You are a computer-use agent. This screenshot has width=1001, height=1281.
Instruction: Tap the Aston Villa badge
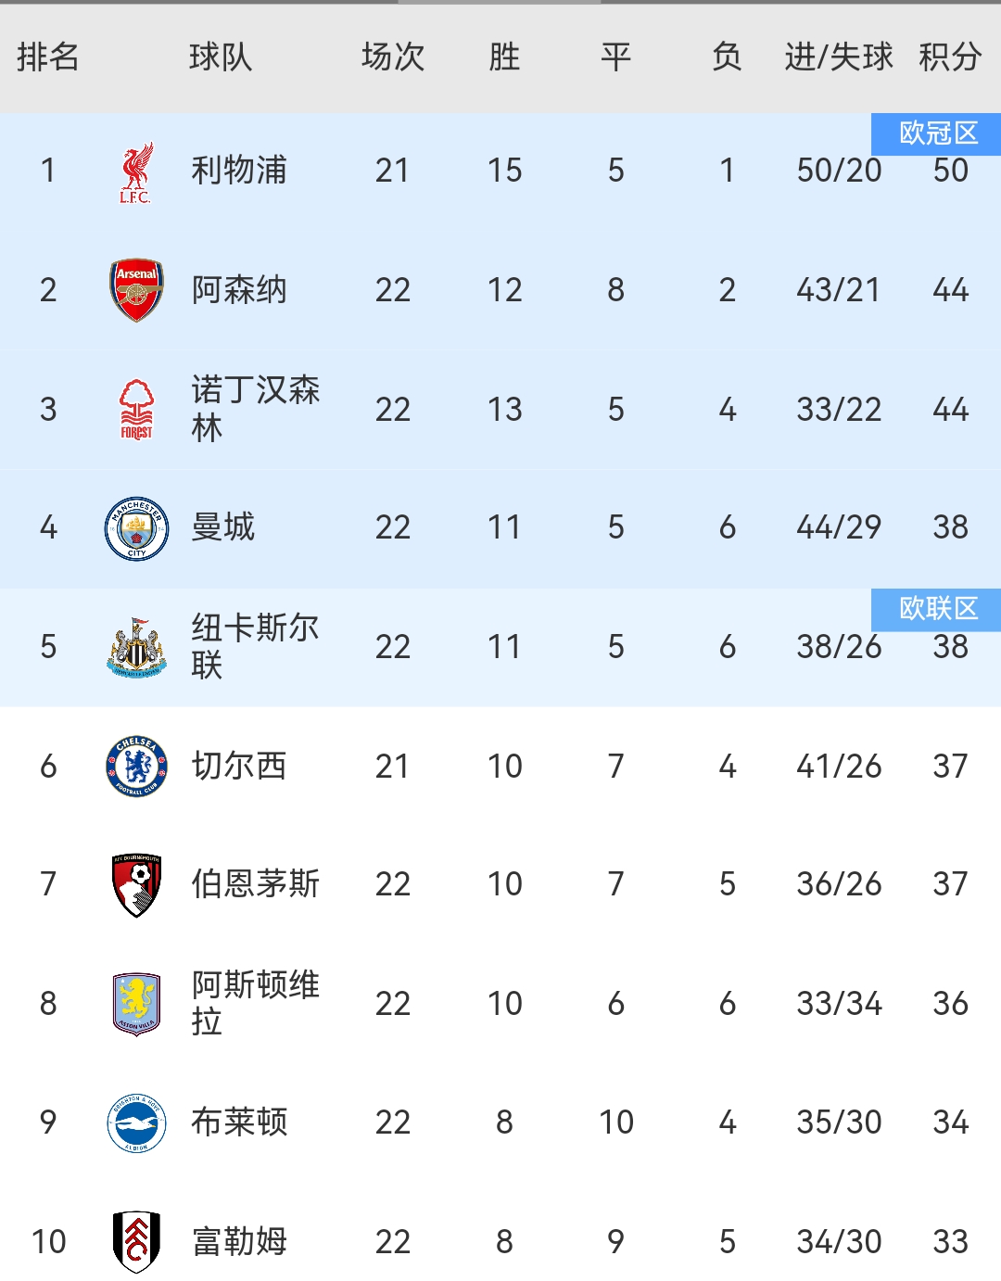[x=136, y=1004]
